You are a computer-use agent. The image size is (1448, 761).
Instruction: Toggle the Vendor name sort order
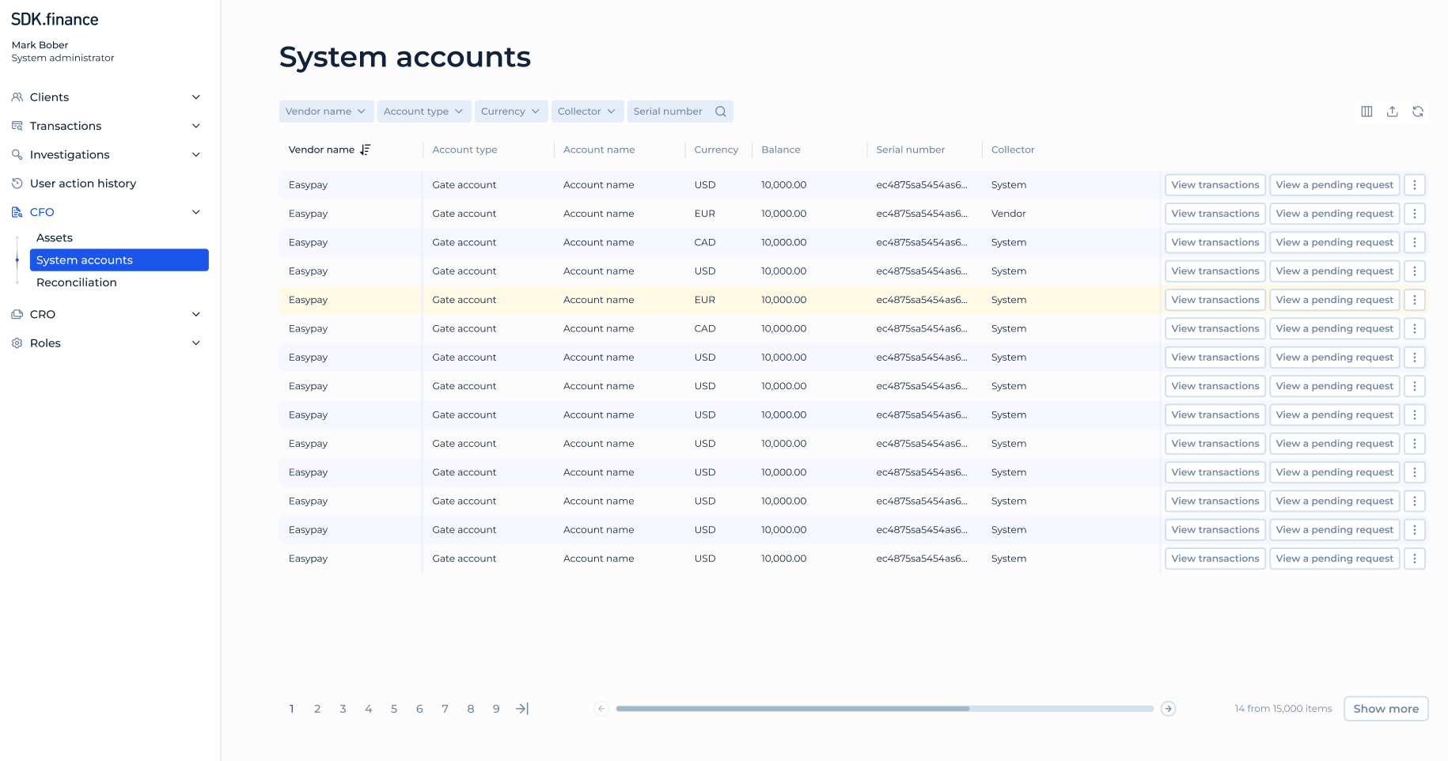(x=365, y=149)
